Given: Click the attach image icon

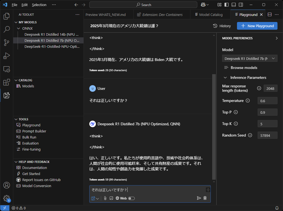Looking at the screenshot, I should (111, 198).
